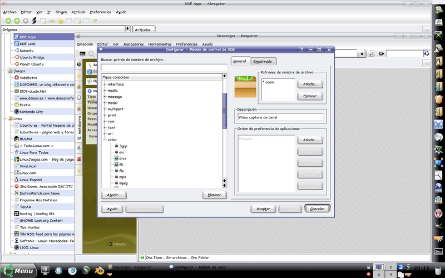Open the KDE Menu button
The height and width of the screenshot is (278, 445).
click(x=18, y=271)
